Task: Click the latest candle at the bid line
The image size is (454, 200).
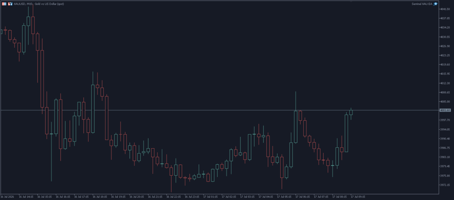Action: (351, 112)
